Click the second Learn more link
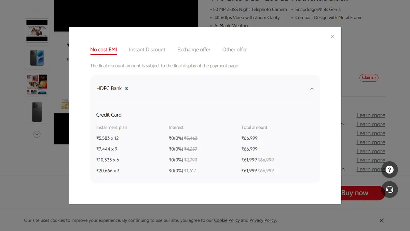 click(371, 124)
